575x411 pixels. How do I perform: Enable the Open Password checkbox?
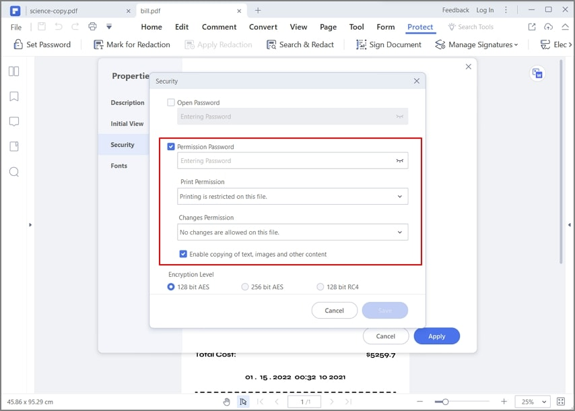point(171,102)
